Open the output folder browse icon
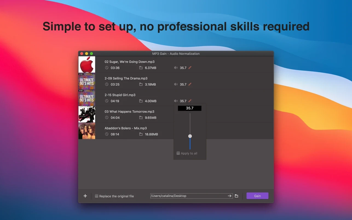The height and width of the screenshot is (220, 352). coord(236,196)
